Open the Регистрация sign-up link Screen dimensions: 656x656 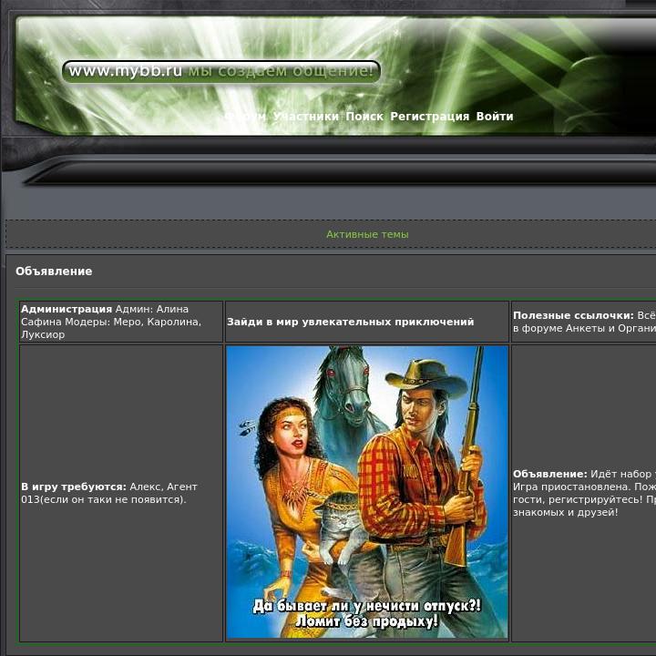pyautogui.click(x=430, y=117)
